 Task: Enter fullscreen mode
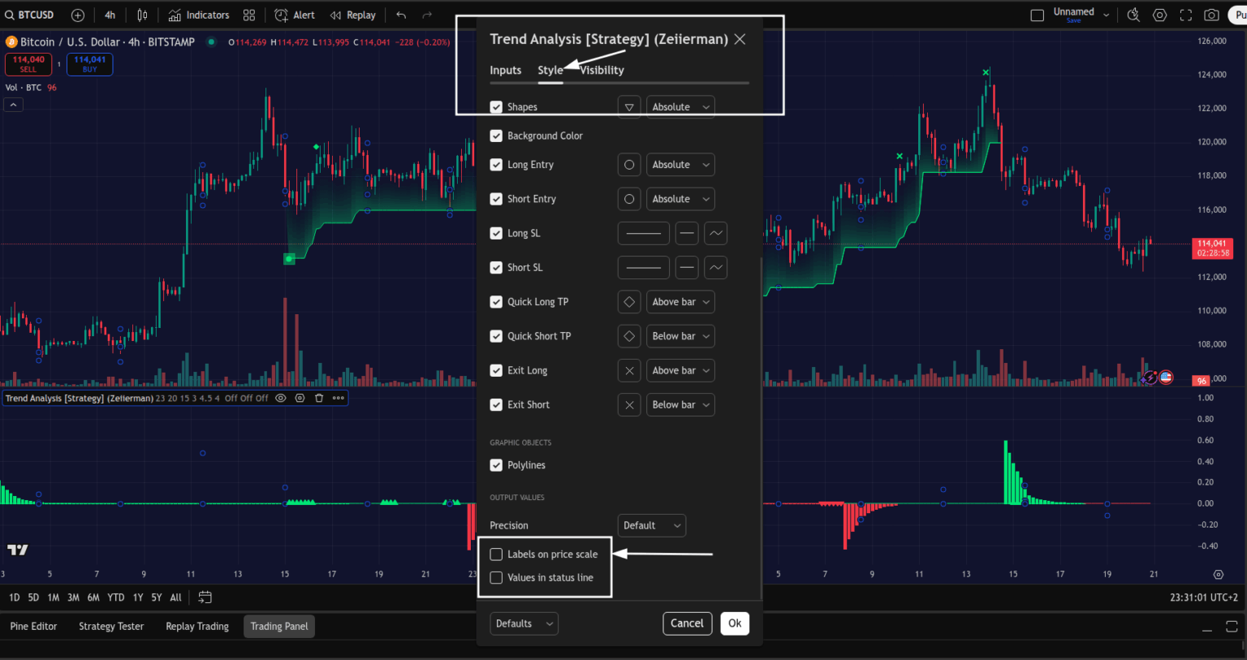(1185, 15)
